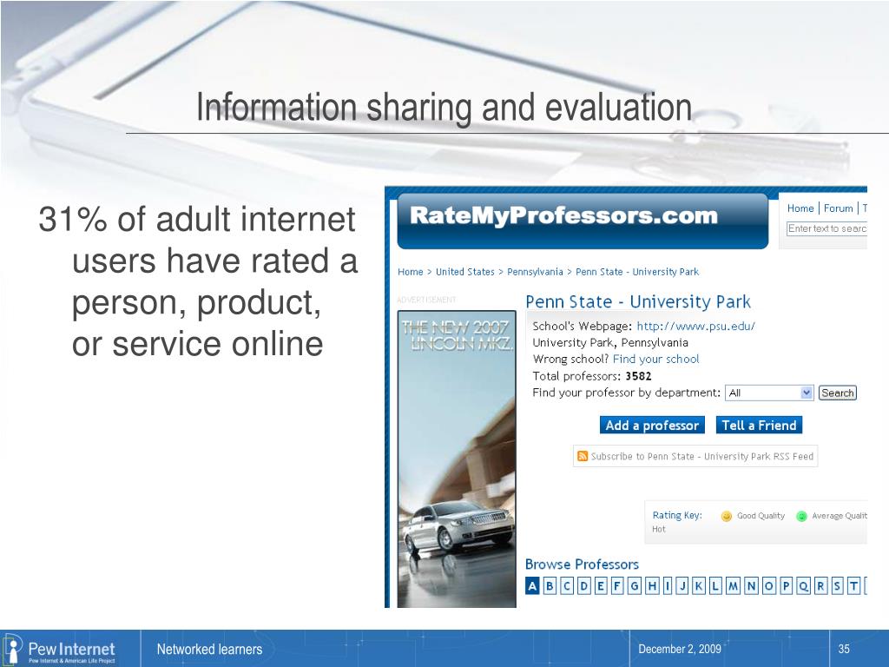Select letter O in Browse Professors
The width and height of the screenshot is (889, 667).
769,586
